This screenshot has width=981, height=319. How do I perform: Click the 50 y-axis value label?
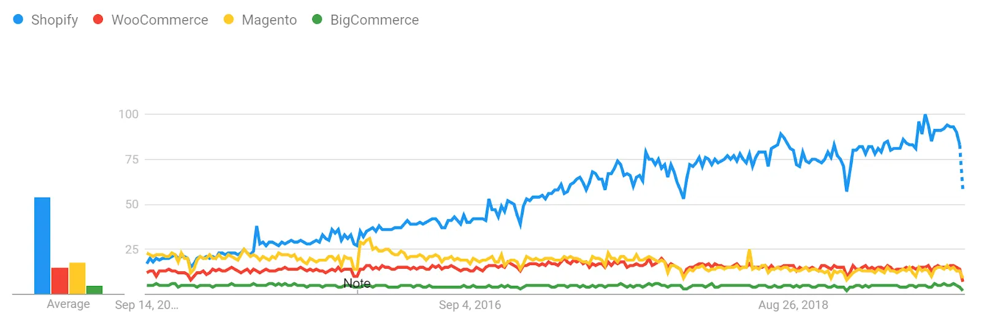[132, 204]
